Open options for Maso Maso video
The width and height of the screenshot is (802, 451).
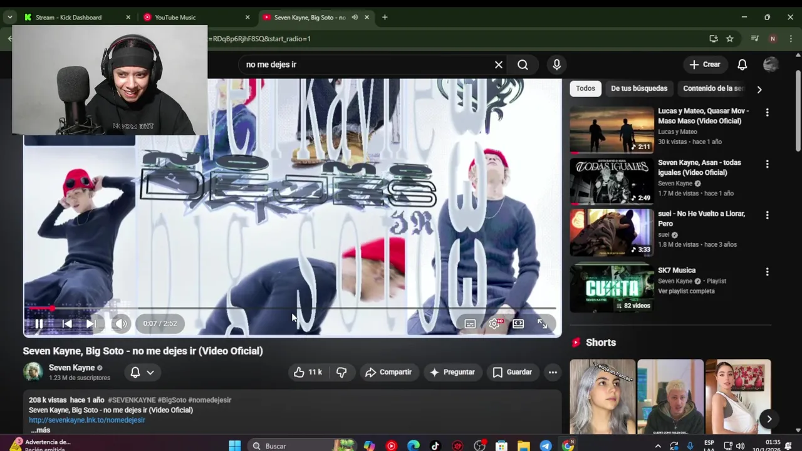click(x=767, y=112)
